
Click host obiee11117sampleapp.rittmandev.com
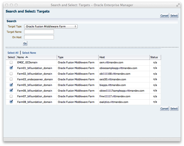tap(122, 91)
